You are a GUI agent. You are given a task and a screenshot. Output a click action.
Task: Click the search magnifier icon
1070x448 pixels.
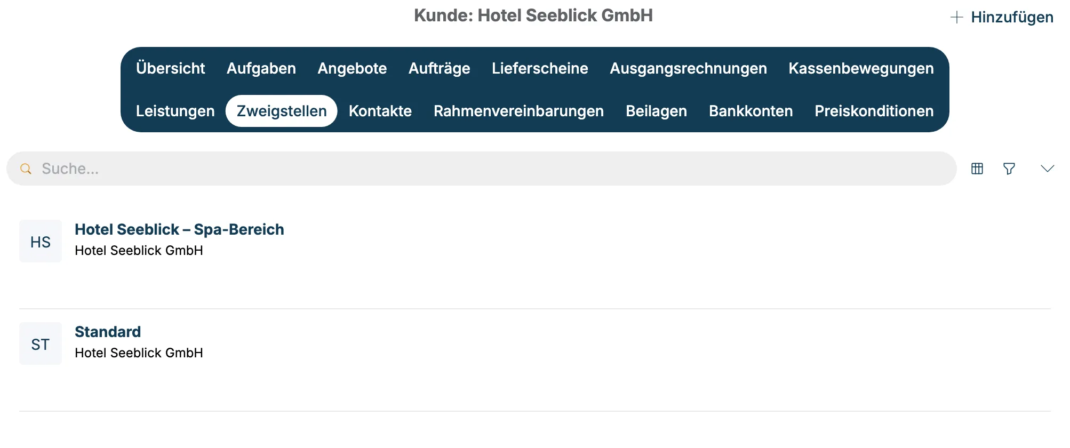point(26,169)
